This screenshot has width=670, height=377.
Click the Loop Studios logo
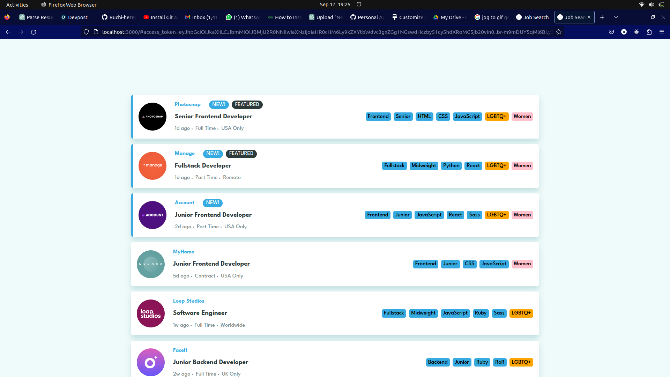[x=151, y=313]
